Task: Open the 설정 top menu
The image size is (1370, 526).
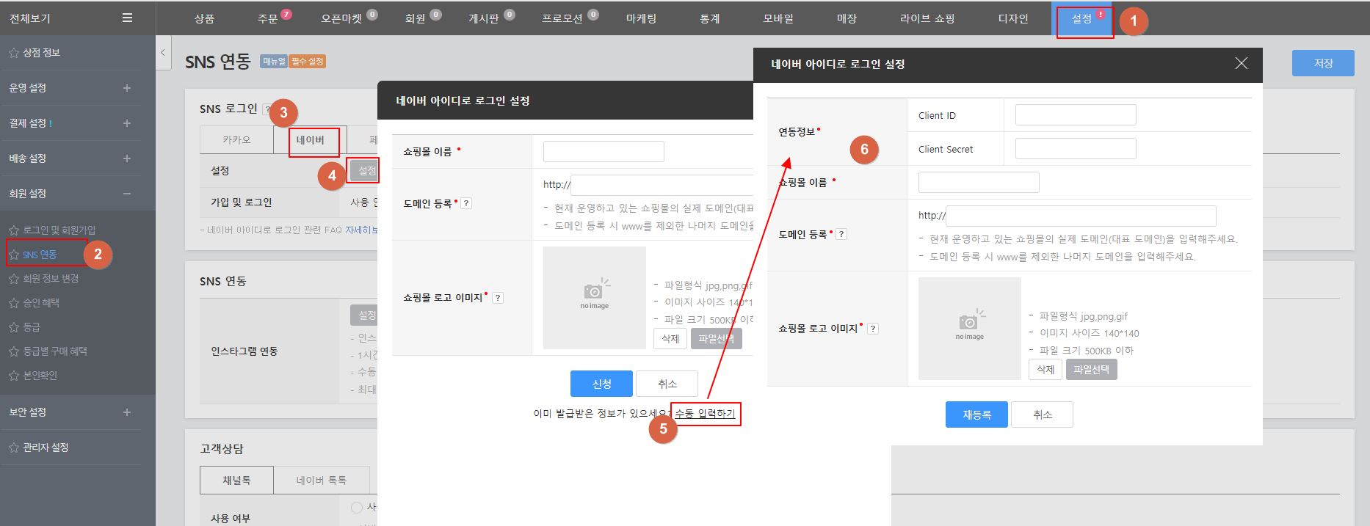Action: [1081, 18]
